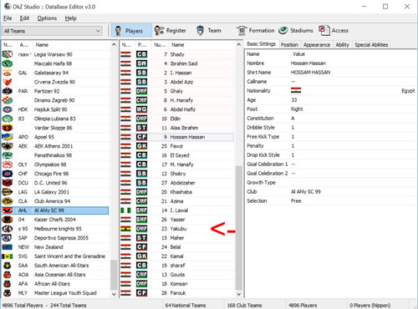
Task: Click the Galatasaray 94 team crest
Action: pos(8,73)
